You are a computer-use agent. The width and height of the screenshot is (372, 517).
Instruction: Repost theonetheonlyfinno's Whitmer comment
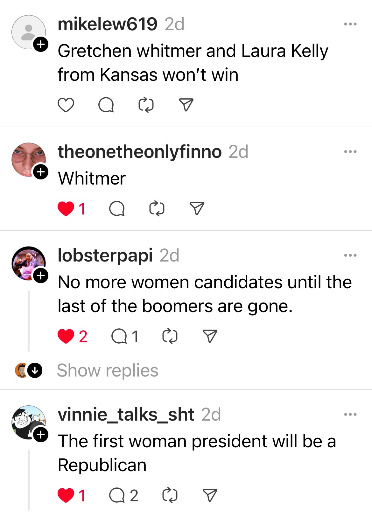pyautogui.click(x=157, y=209)
